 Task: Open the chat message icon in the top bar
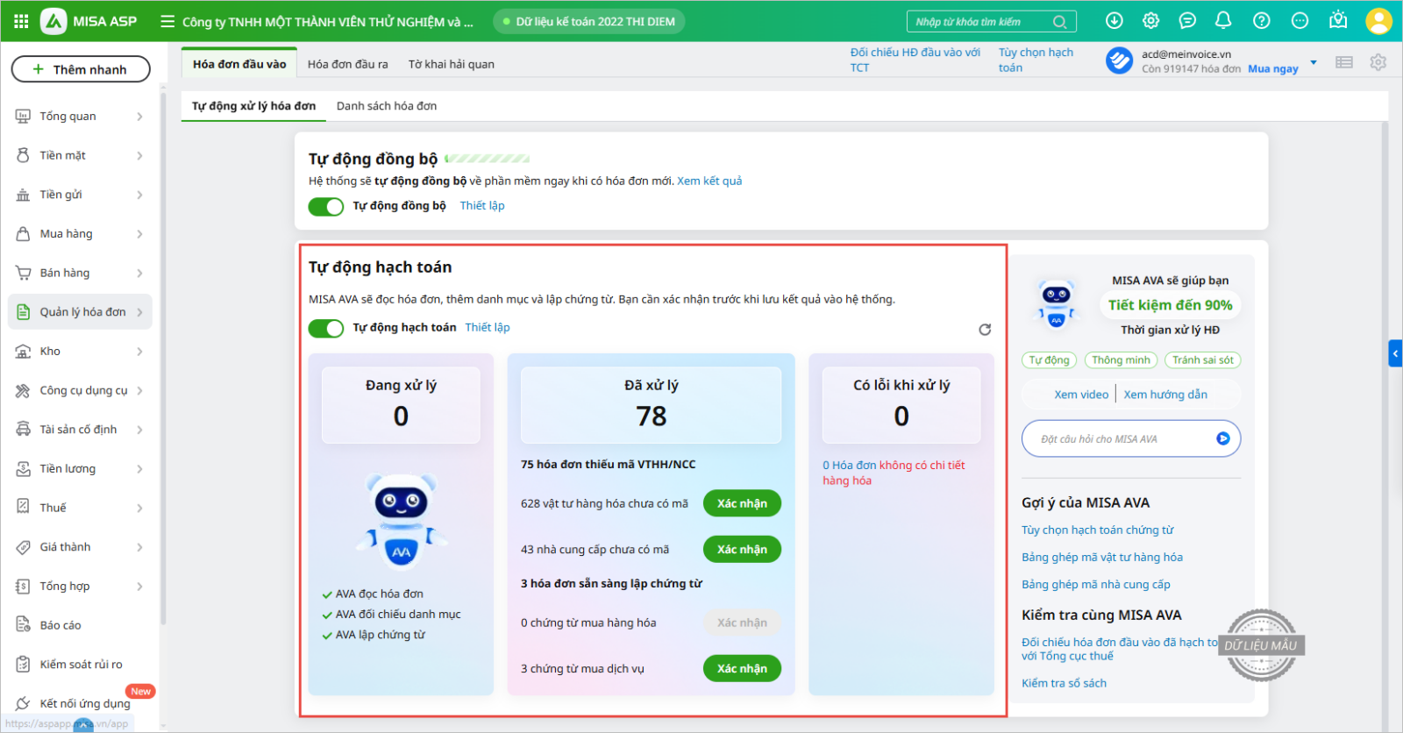1187,20
